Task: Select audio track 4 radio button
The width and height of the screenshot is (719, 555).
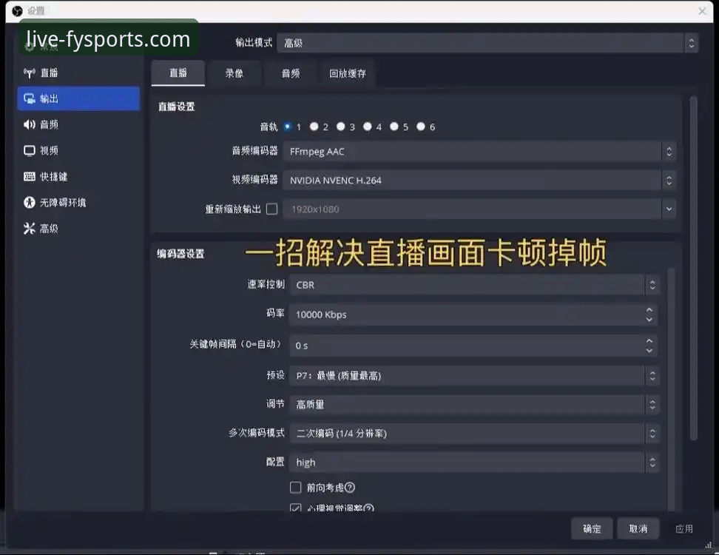Action: [368, 127]
